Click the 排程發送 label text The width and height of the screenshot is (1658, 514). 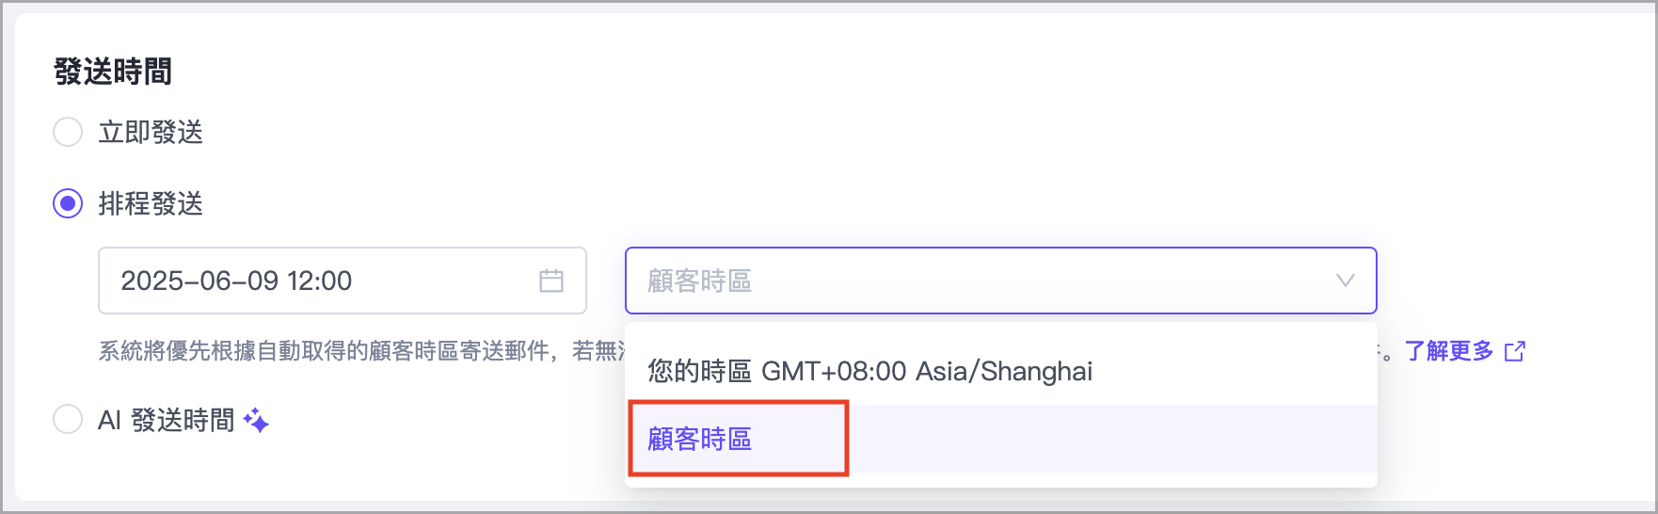[151, 203]
